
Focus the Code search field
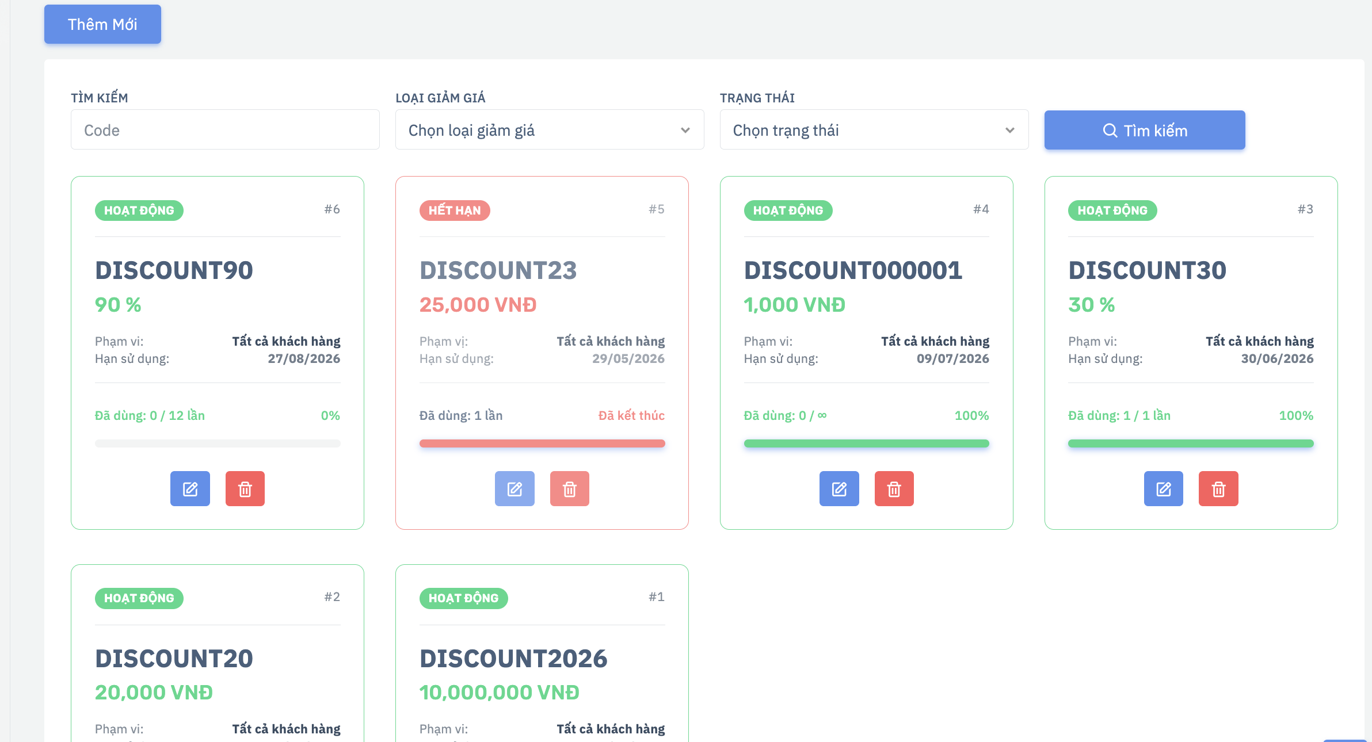click(x=225, y=130)
